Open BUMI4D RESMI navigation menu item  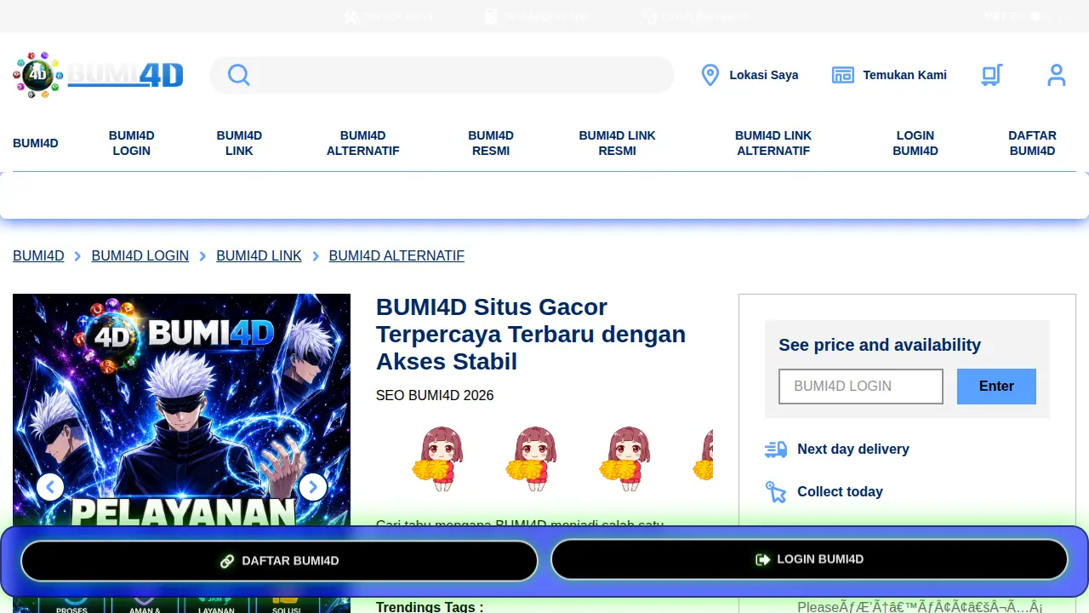[491, 143]
